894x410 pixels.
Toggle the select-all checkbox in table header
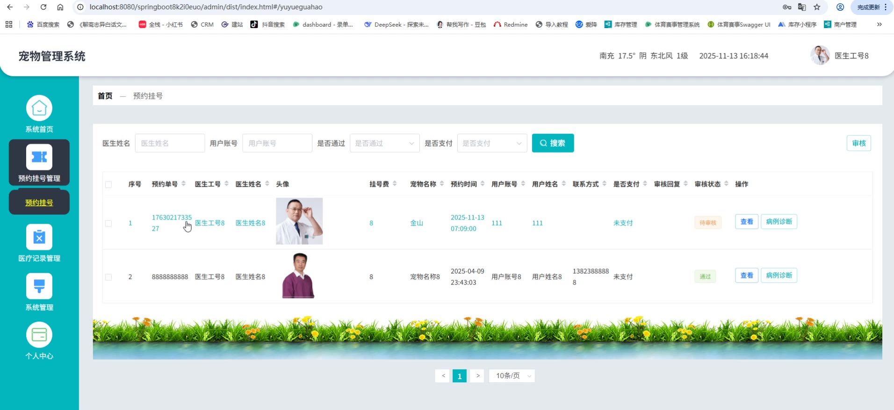tap(108, 184)
